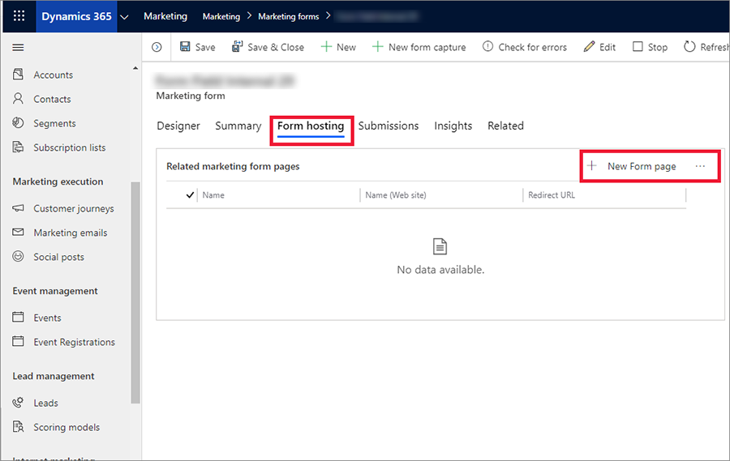Image resolution: width=730 pixels, height=461 pixels.
Task: Click the chevron after the Marketing forms breadcrumb
Action: (x=328, y=16)
